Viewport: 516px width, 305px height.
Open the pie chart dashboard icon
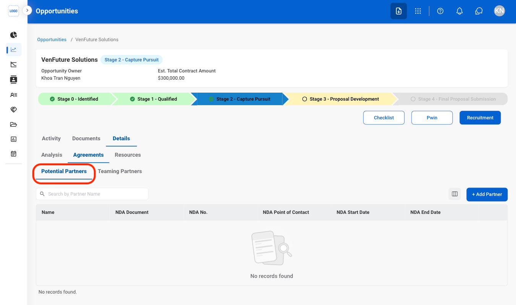click(x=13, y=35)
